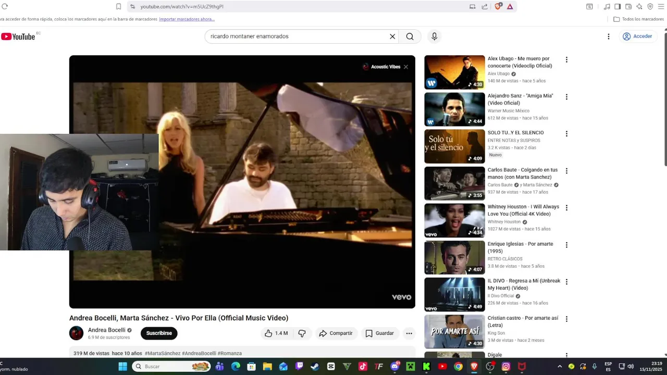Clear the search text with X
This screenshot has height=375, width=667.
(392, 36)
